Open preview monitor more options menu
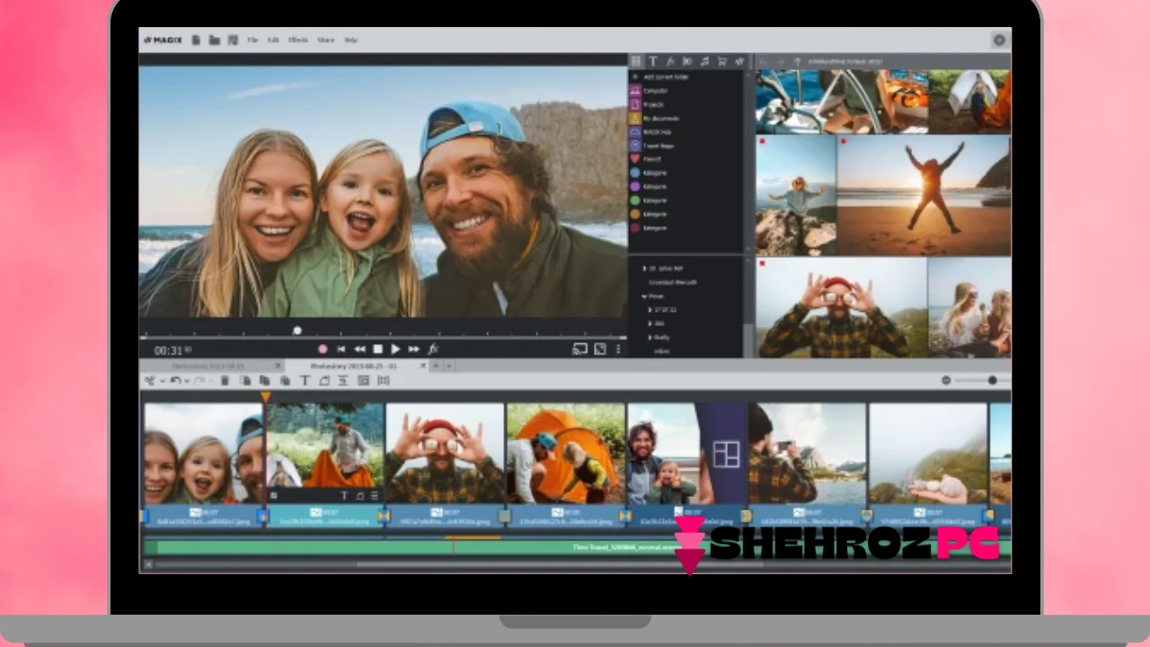 [x=618, y=349]
